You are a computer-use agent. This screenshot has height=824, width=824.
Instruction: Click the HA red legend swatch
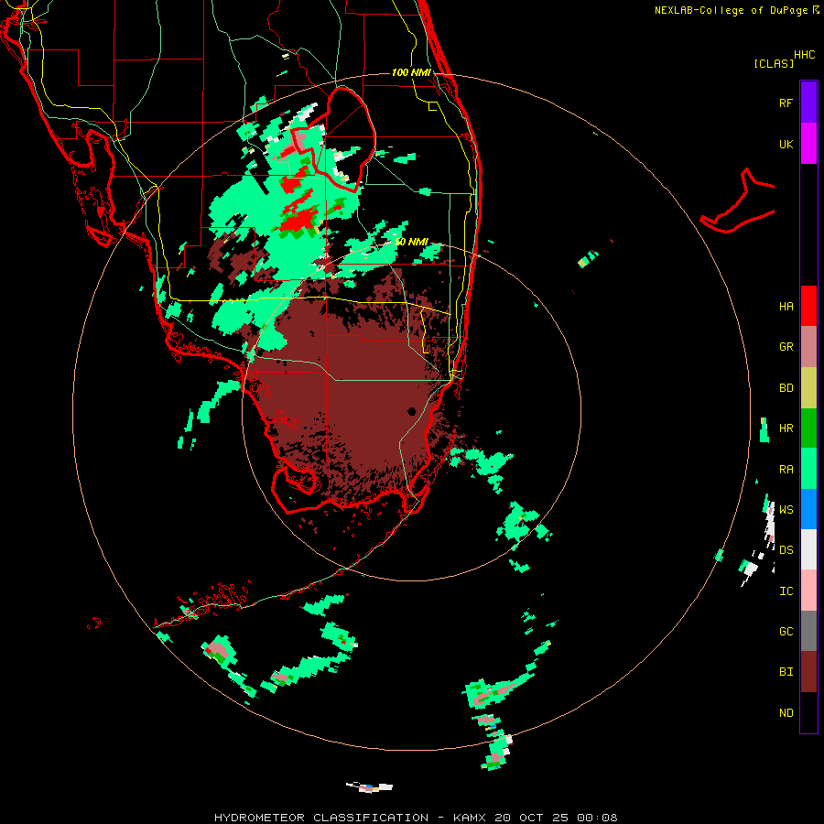coord(808,305)
